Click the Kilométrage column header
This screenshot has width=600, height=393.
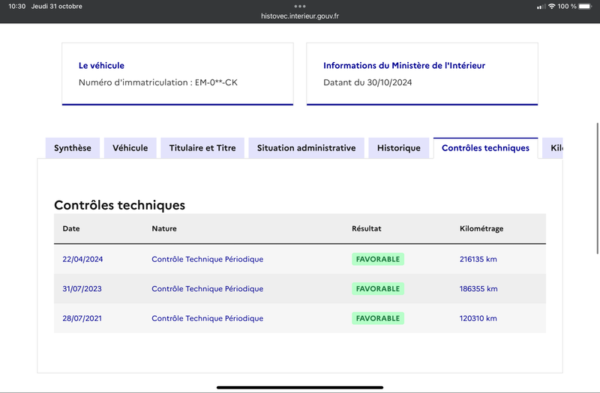481,228
